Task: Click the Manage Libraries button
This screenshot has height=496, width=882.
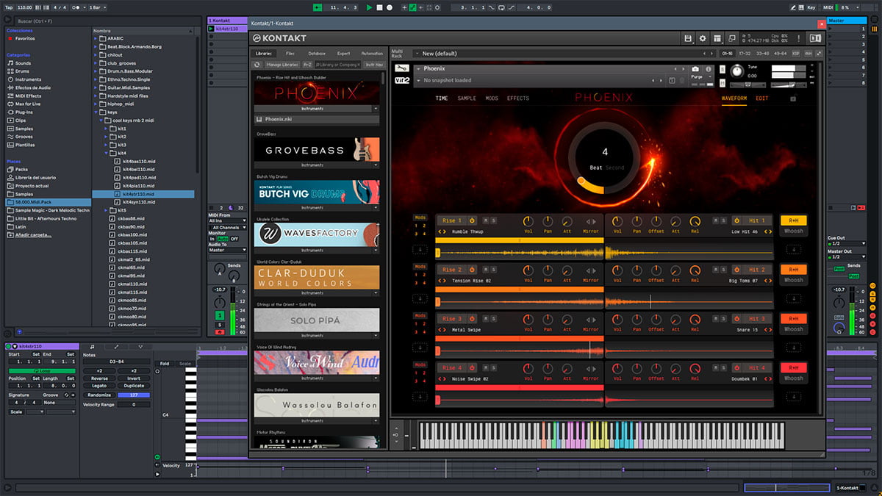Action: point(283,65)
